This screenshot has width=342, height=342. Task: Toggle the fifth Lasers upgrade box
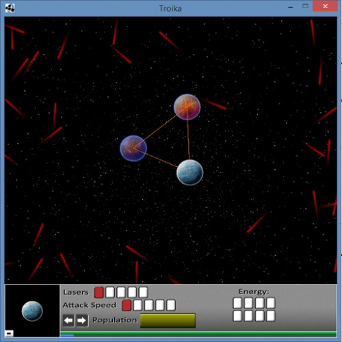click(144, 292)
